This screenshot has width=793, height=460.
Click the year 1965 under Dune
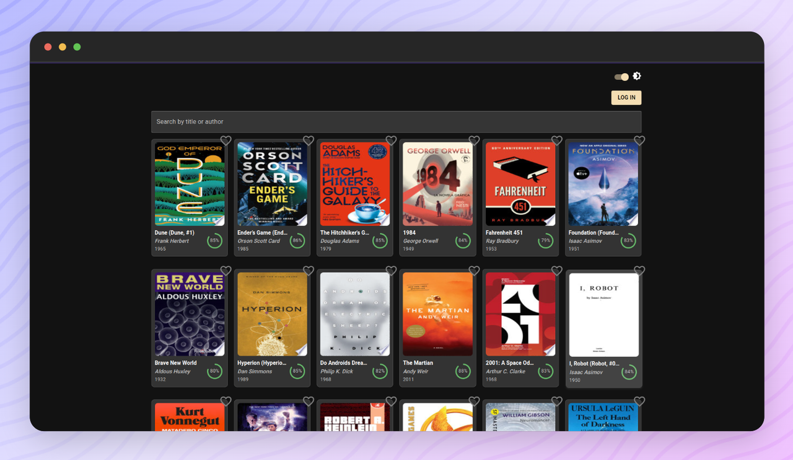point(160,249)
